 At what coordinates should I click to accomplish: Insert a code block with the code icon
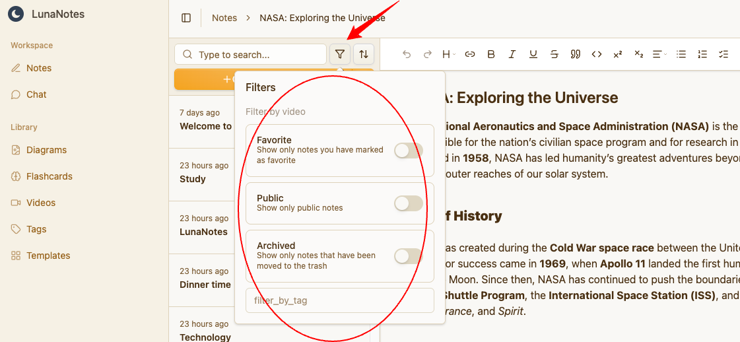tap(596, 54)
